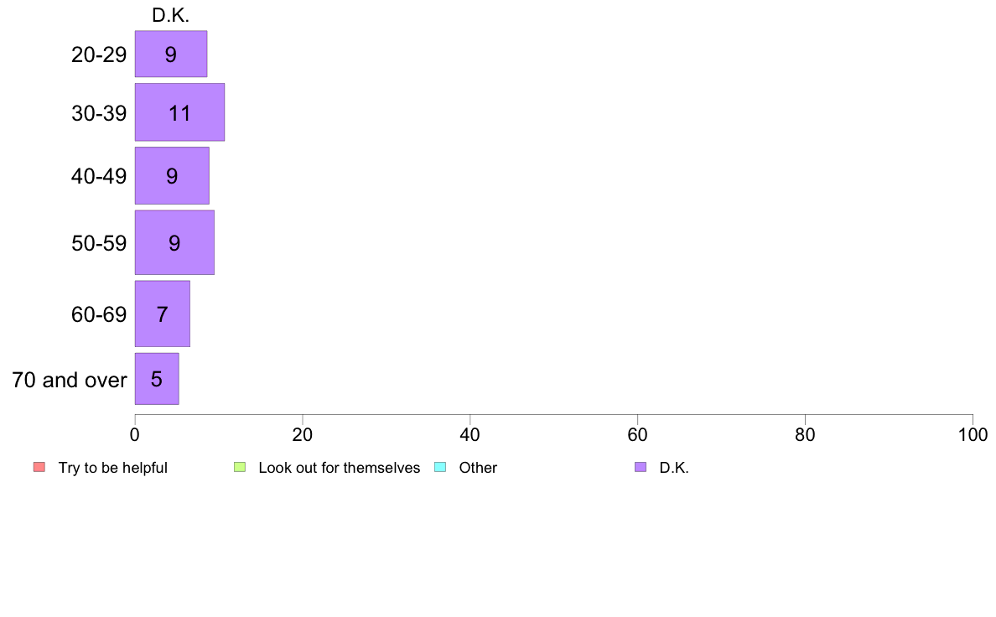Select the 60-69 bar showing 7
996x617 pixels.
click(162, 314)
